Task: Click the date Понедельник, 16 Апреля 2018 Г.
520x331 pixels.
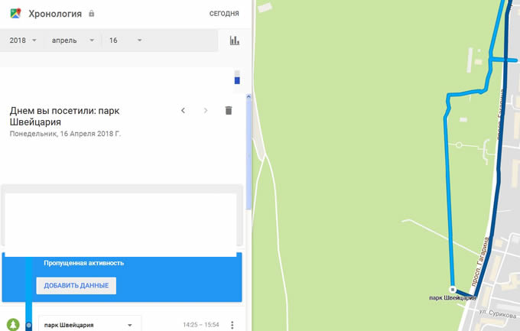Action: point(65,134)
